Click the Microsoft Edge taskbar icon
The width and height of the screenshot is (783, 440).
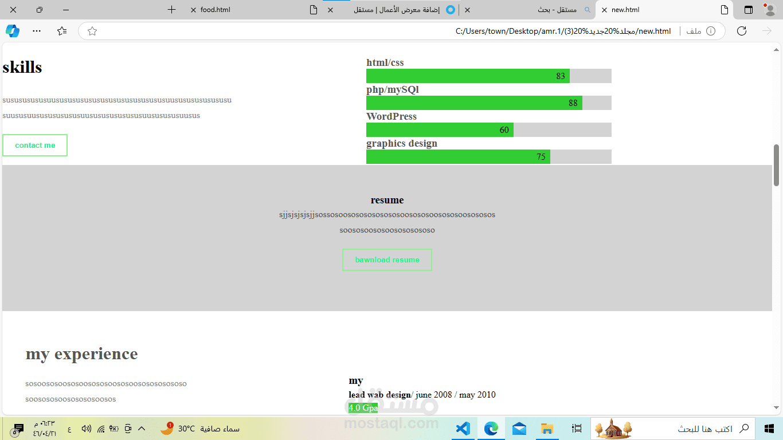click(x=491, y=429)
